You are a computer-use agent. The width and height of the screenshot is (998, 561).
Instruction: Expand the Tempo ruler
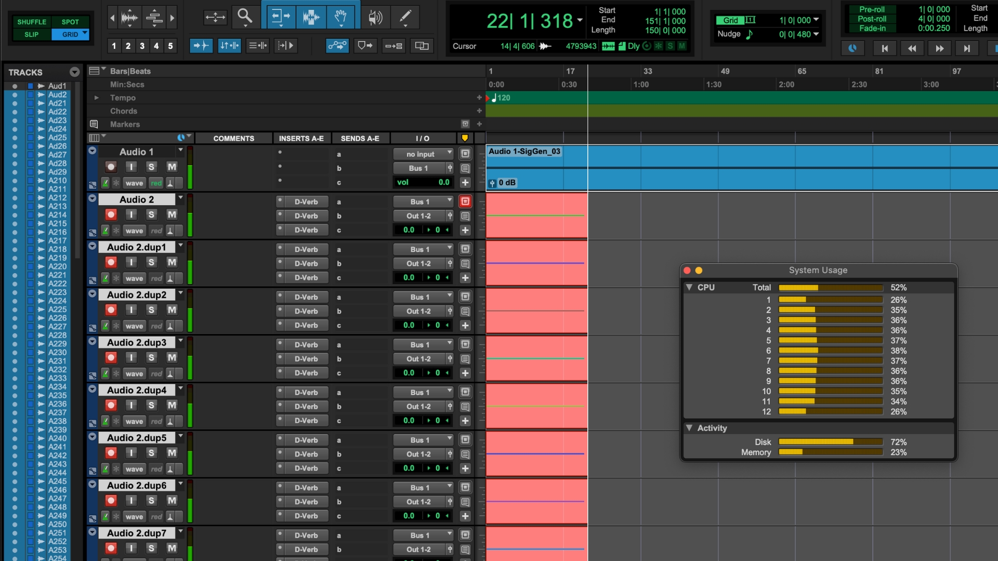click(x=96, y=98)
